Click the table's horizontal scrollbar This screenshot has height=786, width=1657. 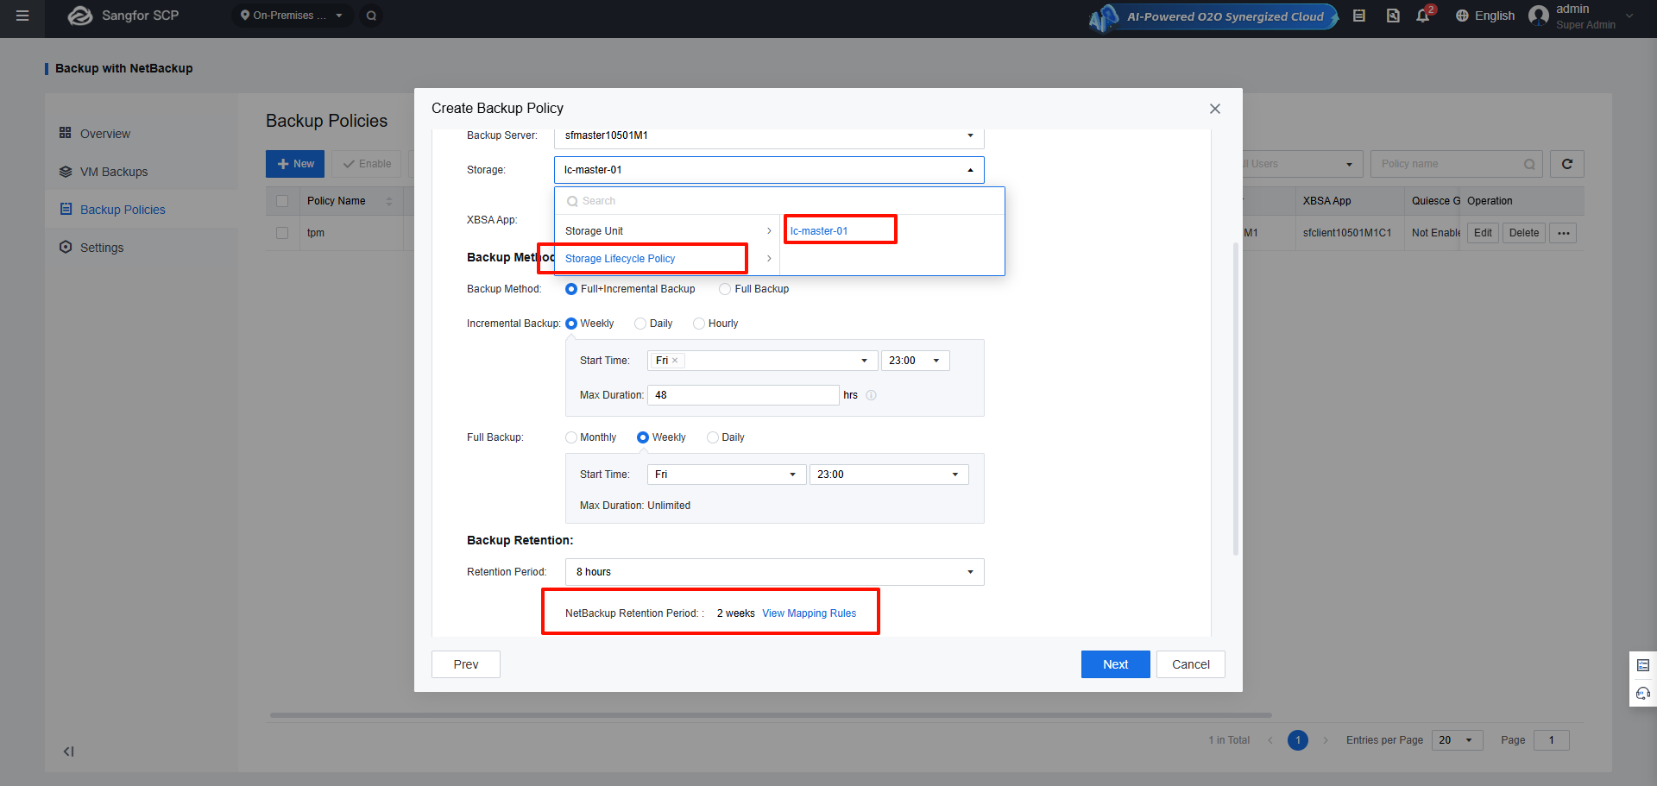pyautogui.click(x=771, y=715)
